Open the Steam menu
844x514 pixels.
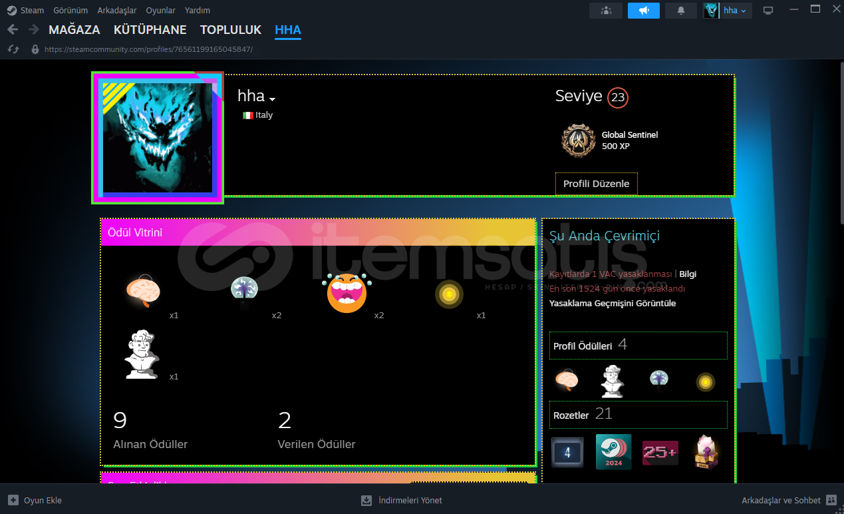32,11
